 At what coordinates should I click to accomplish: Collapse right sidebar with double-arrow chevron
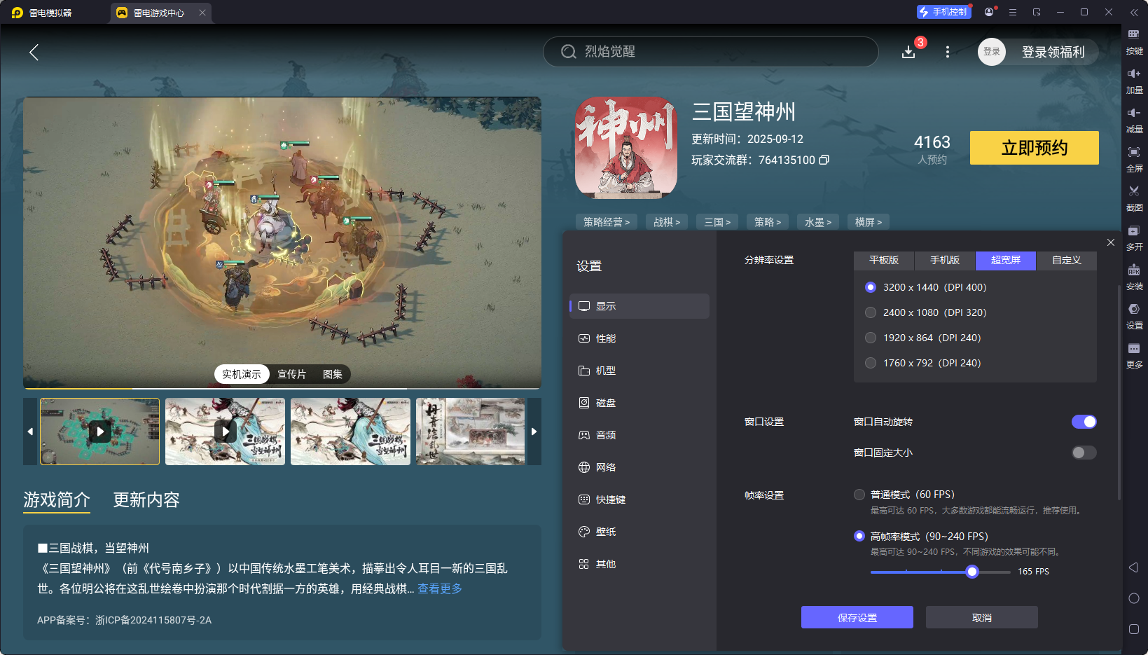click(1135, 11)
